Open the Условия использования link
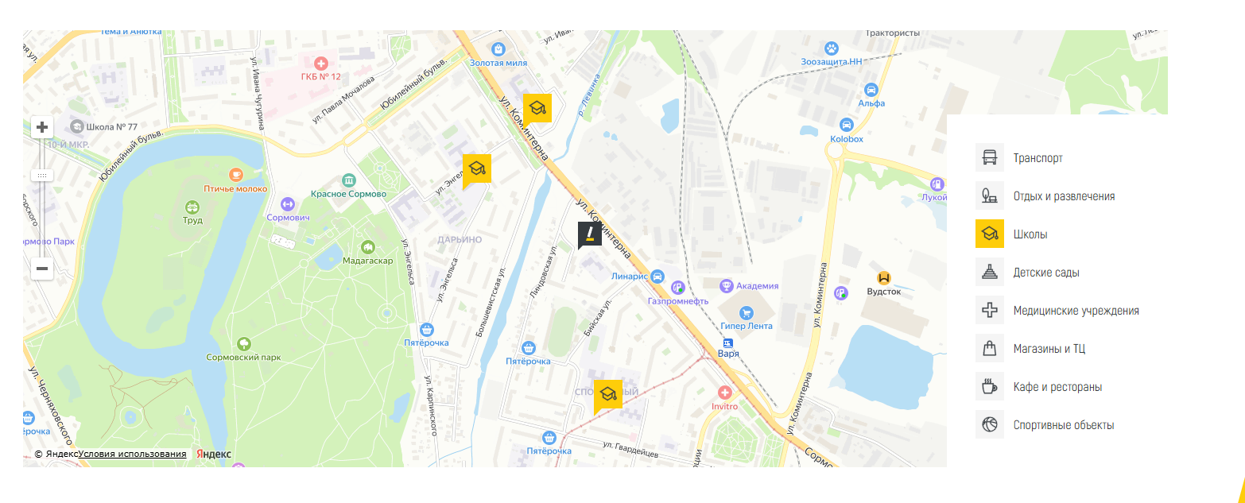Image resolution: width=1245 pixels, height=503 pixels. (133, 454)
